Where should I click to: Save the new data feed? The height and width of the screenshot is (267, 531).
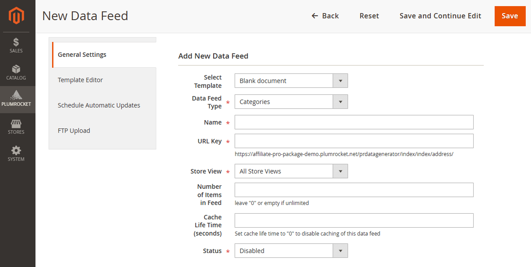[510, 16]
